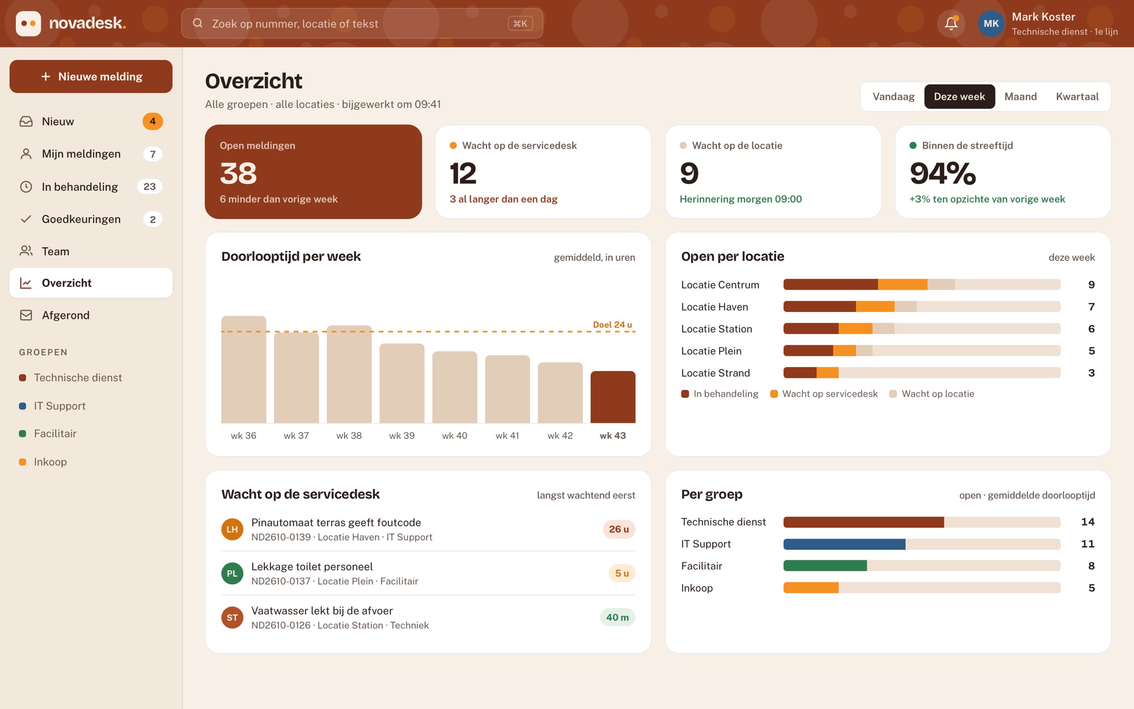1134x709 pixels.
Task: Click the novadesk logo icon
Action: click(28, 23)
